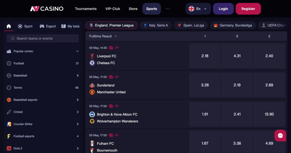Viewport: 291px width, 153px height.
Task: Click the Login button
Action: tap(223, 9)
